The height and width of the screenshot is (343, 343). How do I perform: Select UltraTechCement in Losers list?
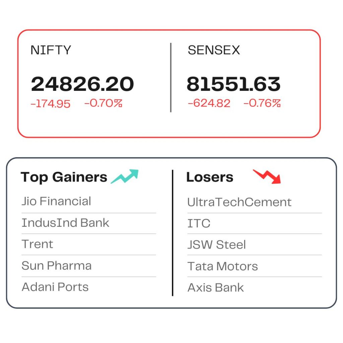239,202
